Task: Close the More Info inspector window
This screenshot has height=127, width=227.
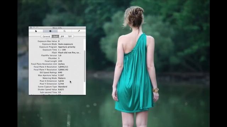Action: (x=31, y=28)
